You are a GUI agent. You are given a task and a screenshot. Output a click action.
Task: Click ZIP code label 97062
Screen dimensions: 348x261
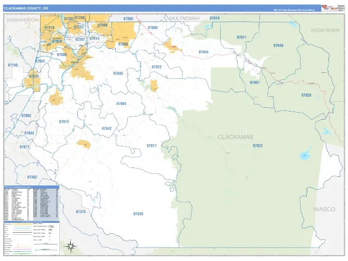40,61
